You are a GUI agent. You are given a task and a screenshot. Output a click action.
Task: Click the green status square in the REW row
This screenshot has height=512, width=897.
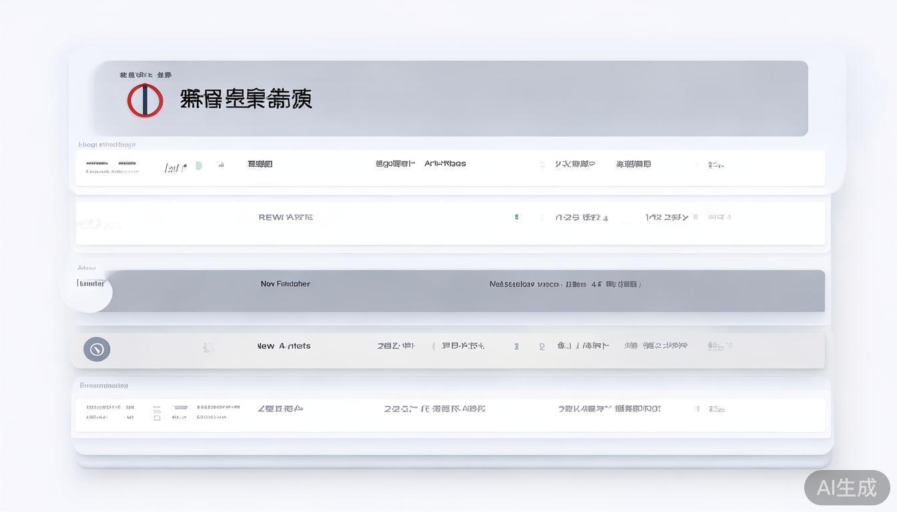[x=516, y=216]
